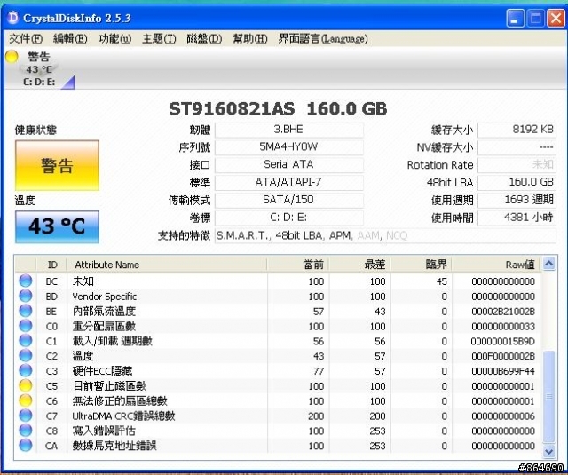The height and width of the screenshot is (475, 568).
Task: Click the status icon for row C0
Action: point(26,326)
